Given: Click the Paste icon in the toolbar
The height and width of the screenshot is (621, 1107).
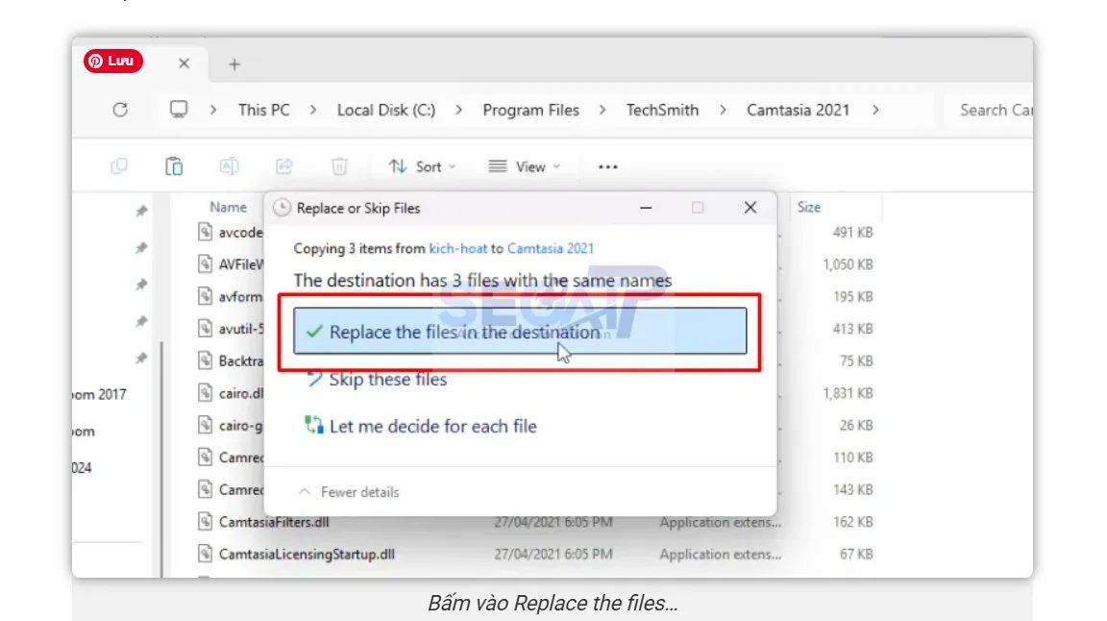Looking at the screenshot, I should 174,165.
